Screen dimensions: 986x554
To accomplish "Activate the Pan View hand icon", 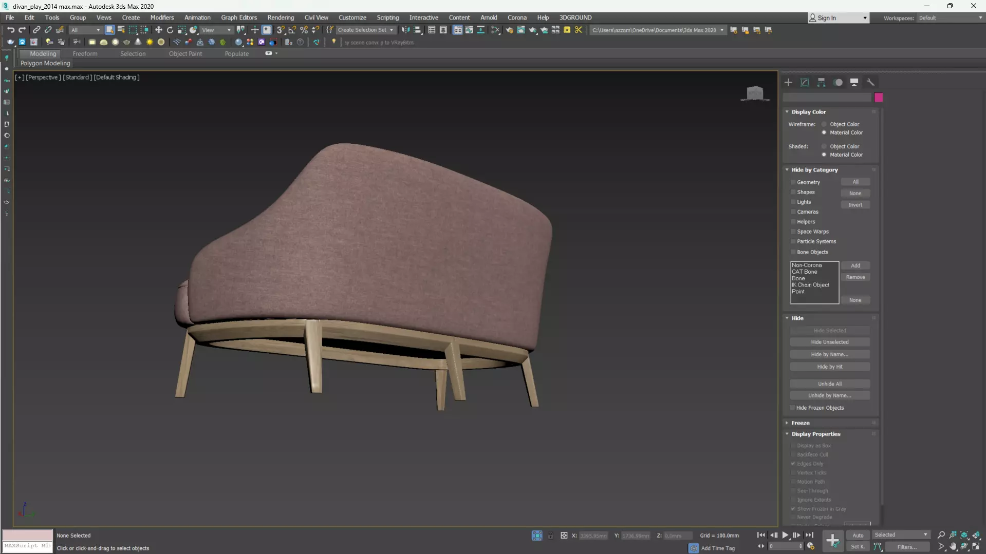I will tap(953, 546).
